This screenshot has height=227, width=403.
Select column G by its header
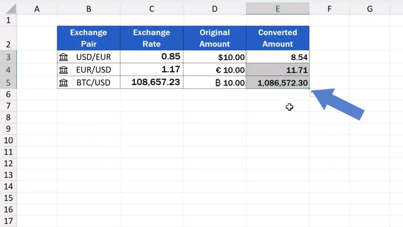(x=370, y=9)
